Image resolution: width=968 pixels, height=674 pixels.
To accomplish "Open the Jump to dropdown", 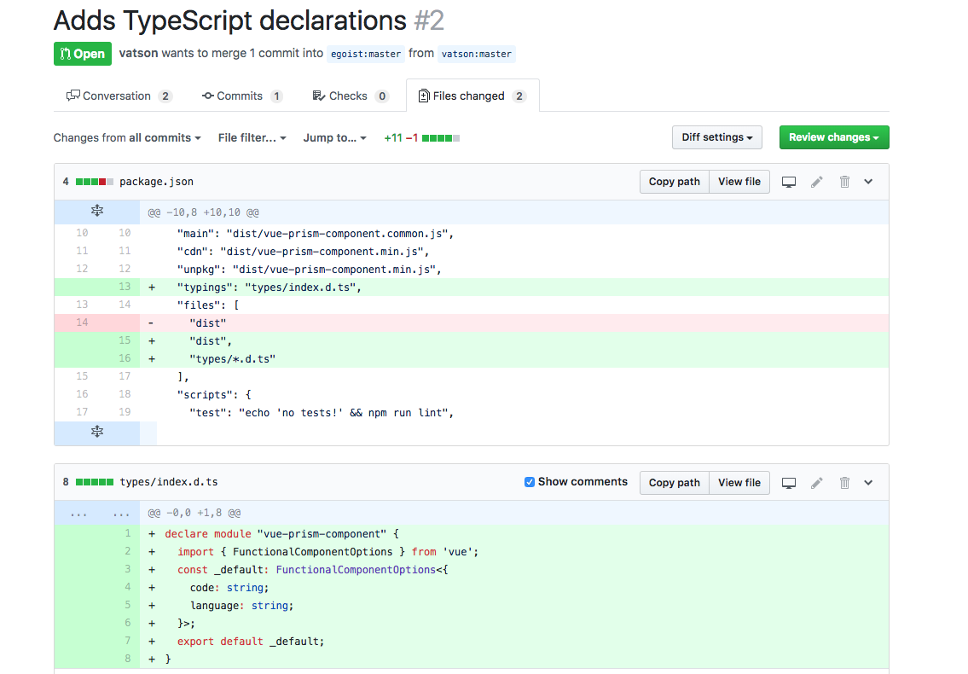I will tap(334, 137).
